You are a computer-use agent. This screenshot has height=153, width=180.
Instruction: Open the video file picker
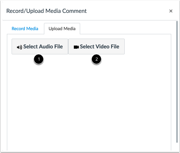(x=96, y=46)
